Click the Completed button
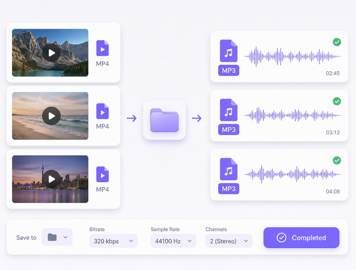 [x=301, y=238]
